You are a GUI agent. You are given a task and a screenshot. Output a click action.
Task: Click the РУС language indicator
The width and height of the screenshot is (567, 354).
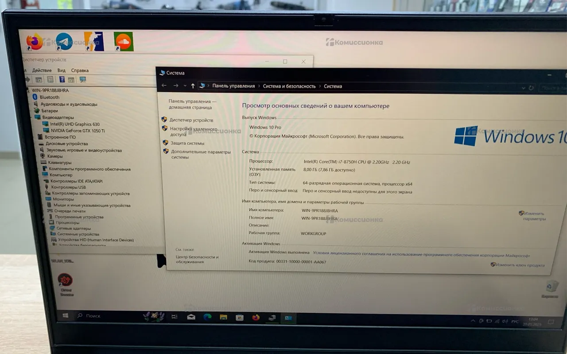point(515,321)
